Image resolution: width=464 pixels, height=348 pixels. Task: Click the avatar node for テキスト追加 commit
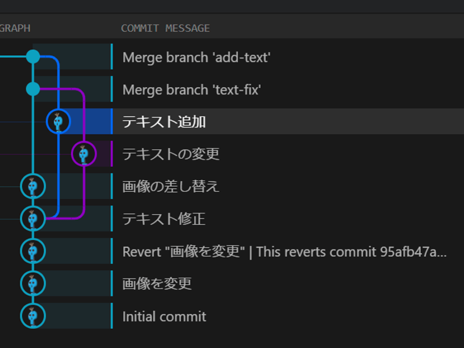click(58, 122)
